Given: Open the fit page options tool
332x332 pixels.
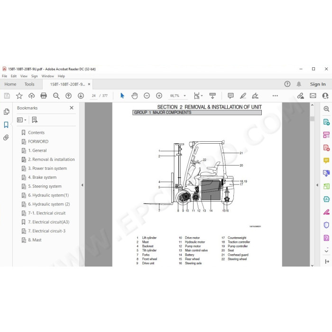Looking at the screenshot, I should click(198, 96).
